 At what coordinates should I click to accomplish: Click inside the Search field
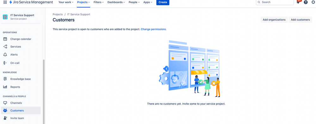click(275, 2)
